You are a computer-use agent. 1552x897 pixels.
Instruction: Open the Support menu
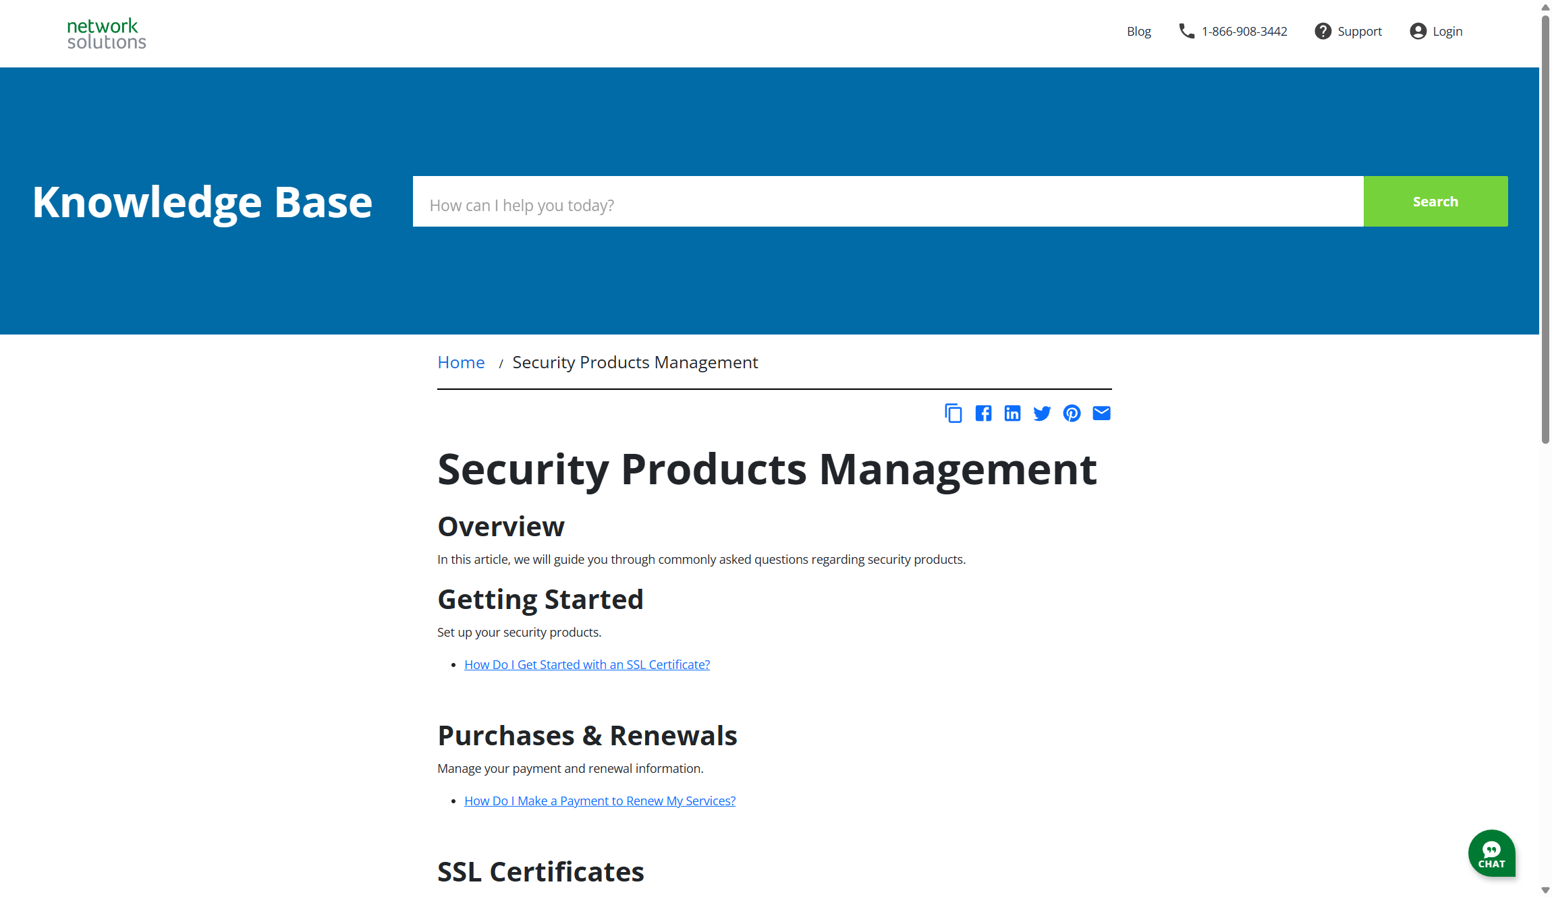(x=1359, y=31)
